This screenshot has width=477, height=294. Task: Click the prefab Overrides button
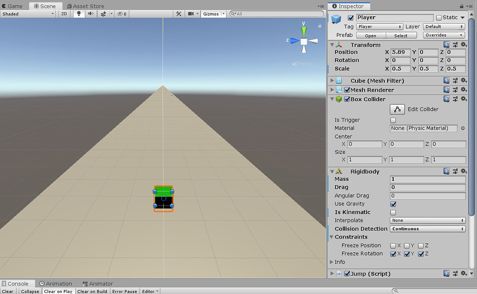coord(443,35)
